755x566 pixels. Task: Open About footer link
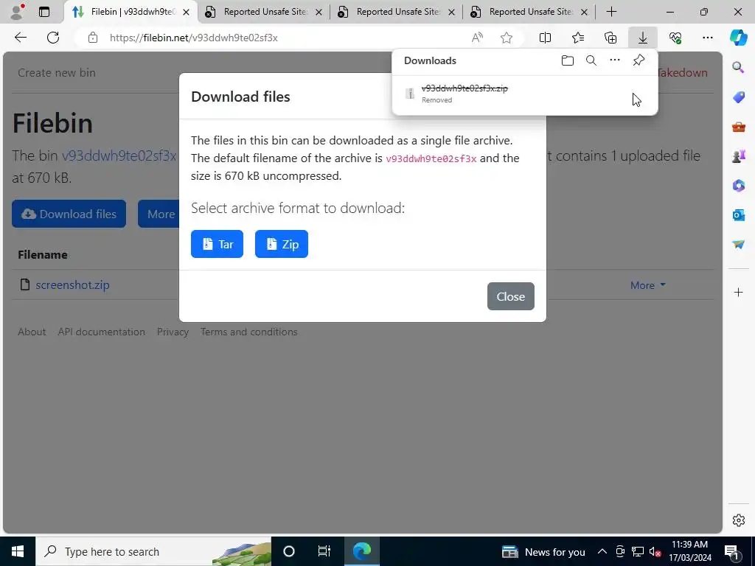(x=32, y=332)
